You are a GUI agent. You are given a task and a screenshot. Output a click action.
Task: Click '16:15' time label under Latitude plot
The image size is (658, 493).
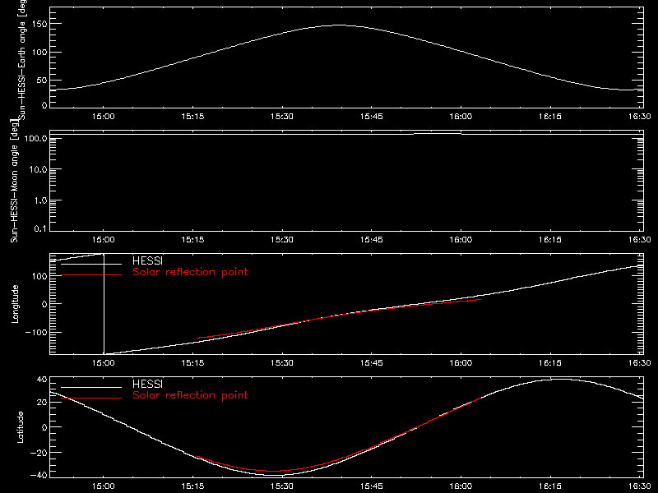550,486
